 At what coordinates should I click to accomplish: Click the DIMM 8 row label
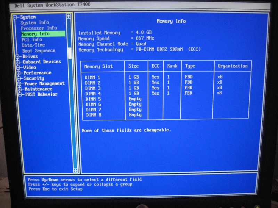[93, 115]
